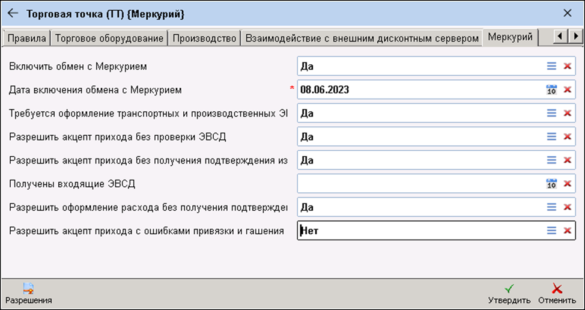Clear the 'Включить обмен с Меркурием' value
Image resolution: width=585 pixels, height=310 pixels.
tap(566, 66)
